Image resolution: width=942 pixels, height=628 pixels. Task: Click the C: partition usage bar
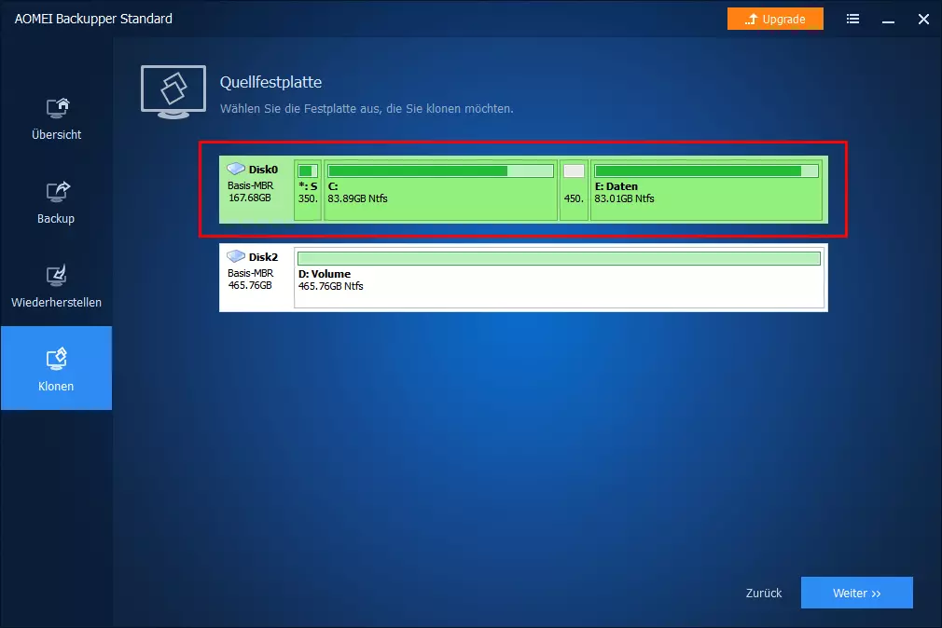coord(440,171)
